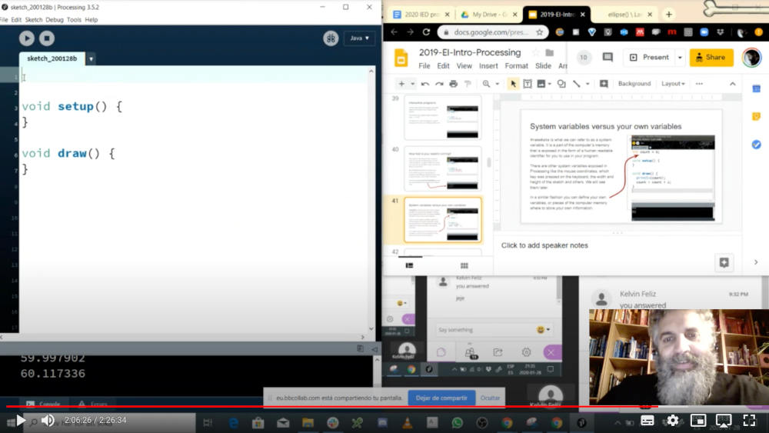Open the Processing Tools menu
The width and height of the screenshot is (769, 433).
click(x=74, y=20)
